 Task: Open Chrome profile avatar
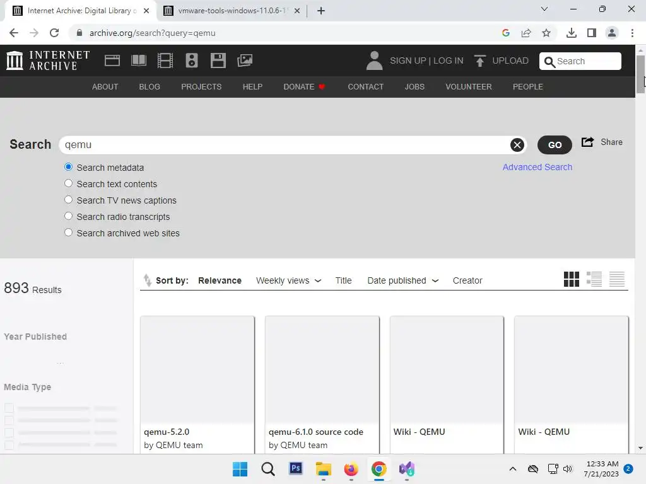coord(612,33)
